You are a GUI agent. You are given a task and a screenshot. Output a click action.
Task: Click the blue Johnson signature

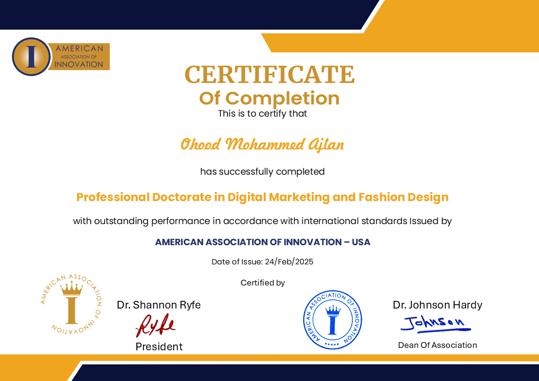[x=435, y=324]
